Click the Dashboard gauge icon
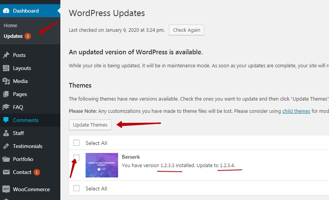The width and height of the screenshot is (329, 200). click(x=6, y=11)
